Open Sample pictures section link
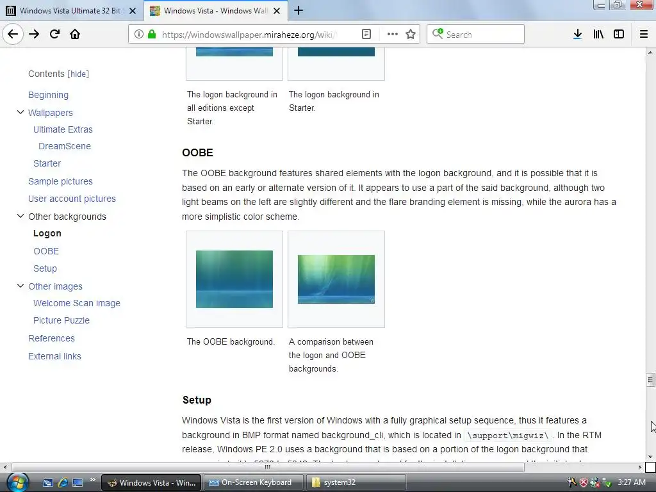The height and width of the screenshot is (492, 656). pos(60,181)
